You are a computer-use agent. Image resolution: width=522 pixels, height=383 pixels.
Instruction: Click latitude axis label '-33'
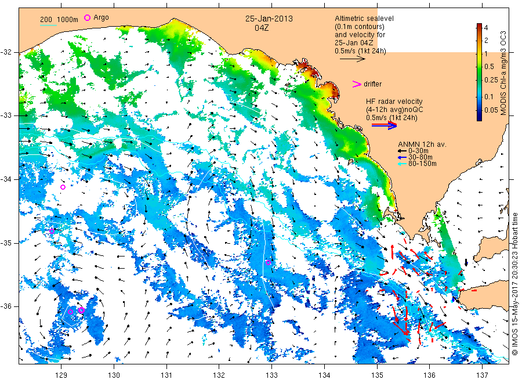(7, 115)
